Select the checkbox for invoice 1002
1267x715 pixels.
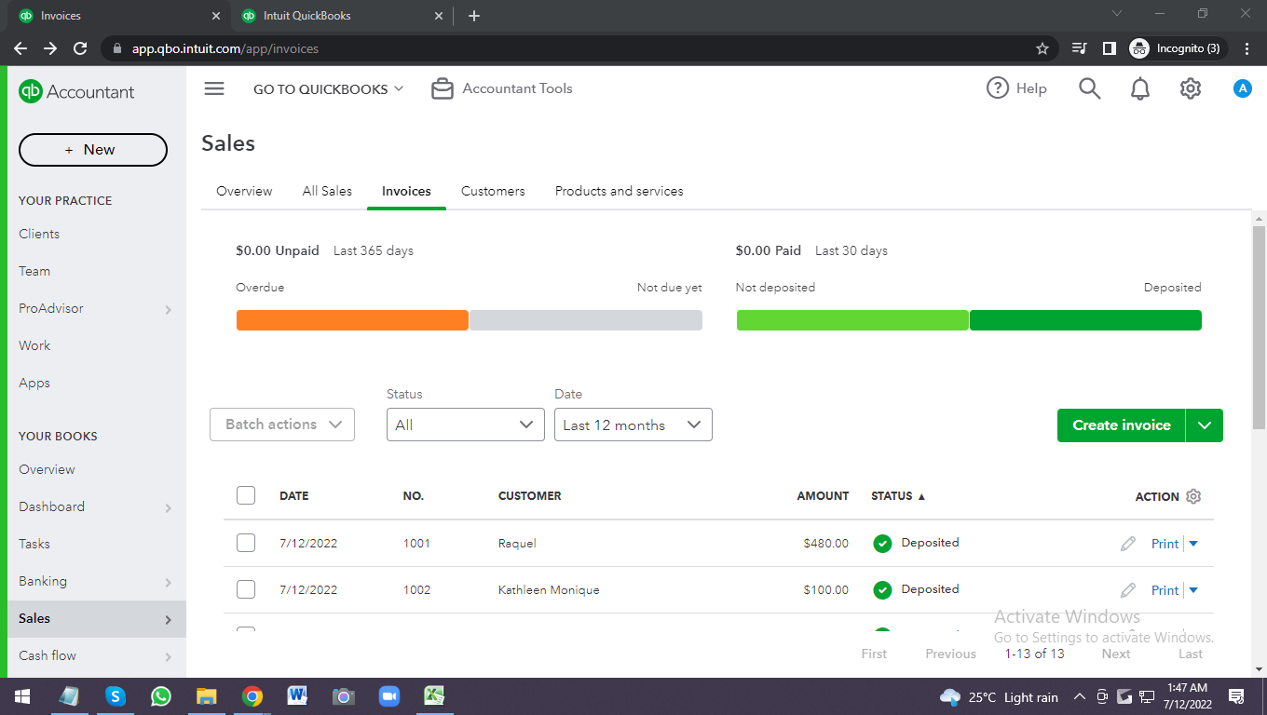[x=246, y=589]
